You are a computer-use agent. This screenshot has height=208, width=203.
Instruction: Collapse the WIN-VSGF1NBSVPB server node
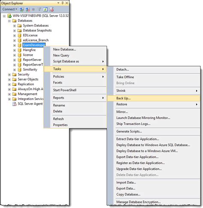[4, 16]
